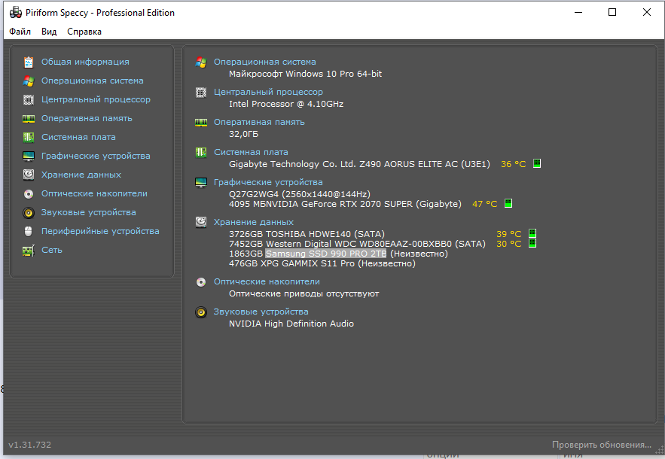This screenshot has width=665, height=459.
Task: Click the green temperature indicator beside 47 °C
Action: coord(508,203)
